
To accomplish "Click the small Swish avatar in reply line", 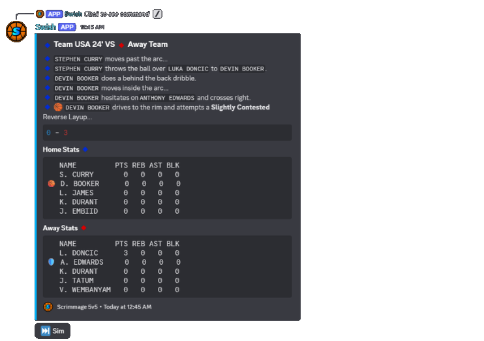I will click(40, 14).
